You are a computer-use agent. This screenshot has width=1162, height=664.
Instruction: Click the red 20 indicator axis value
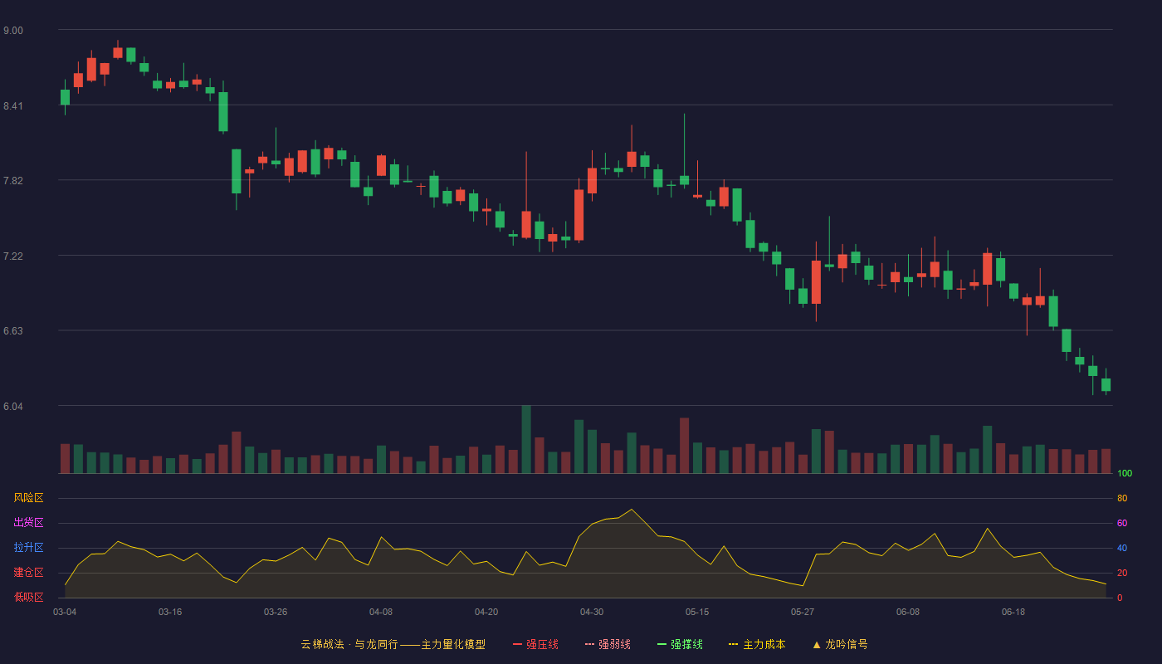[x=1122, y=574]
